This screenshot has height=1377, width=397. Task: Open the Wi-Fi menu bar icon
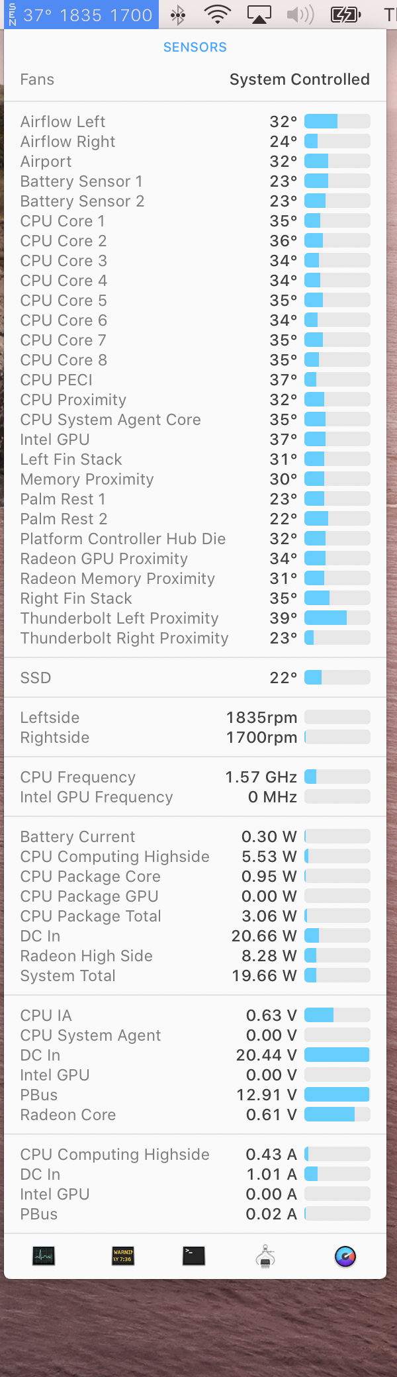217,15
